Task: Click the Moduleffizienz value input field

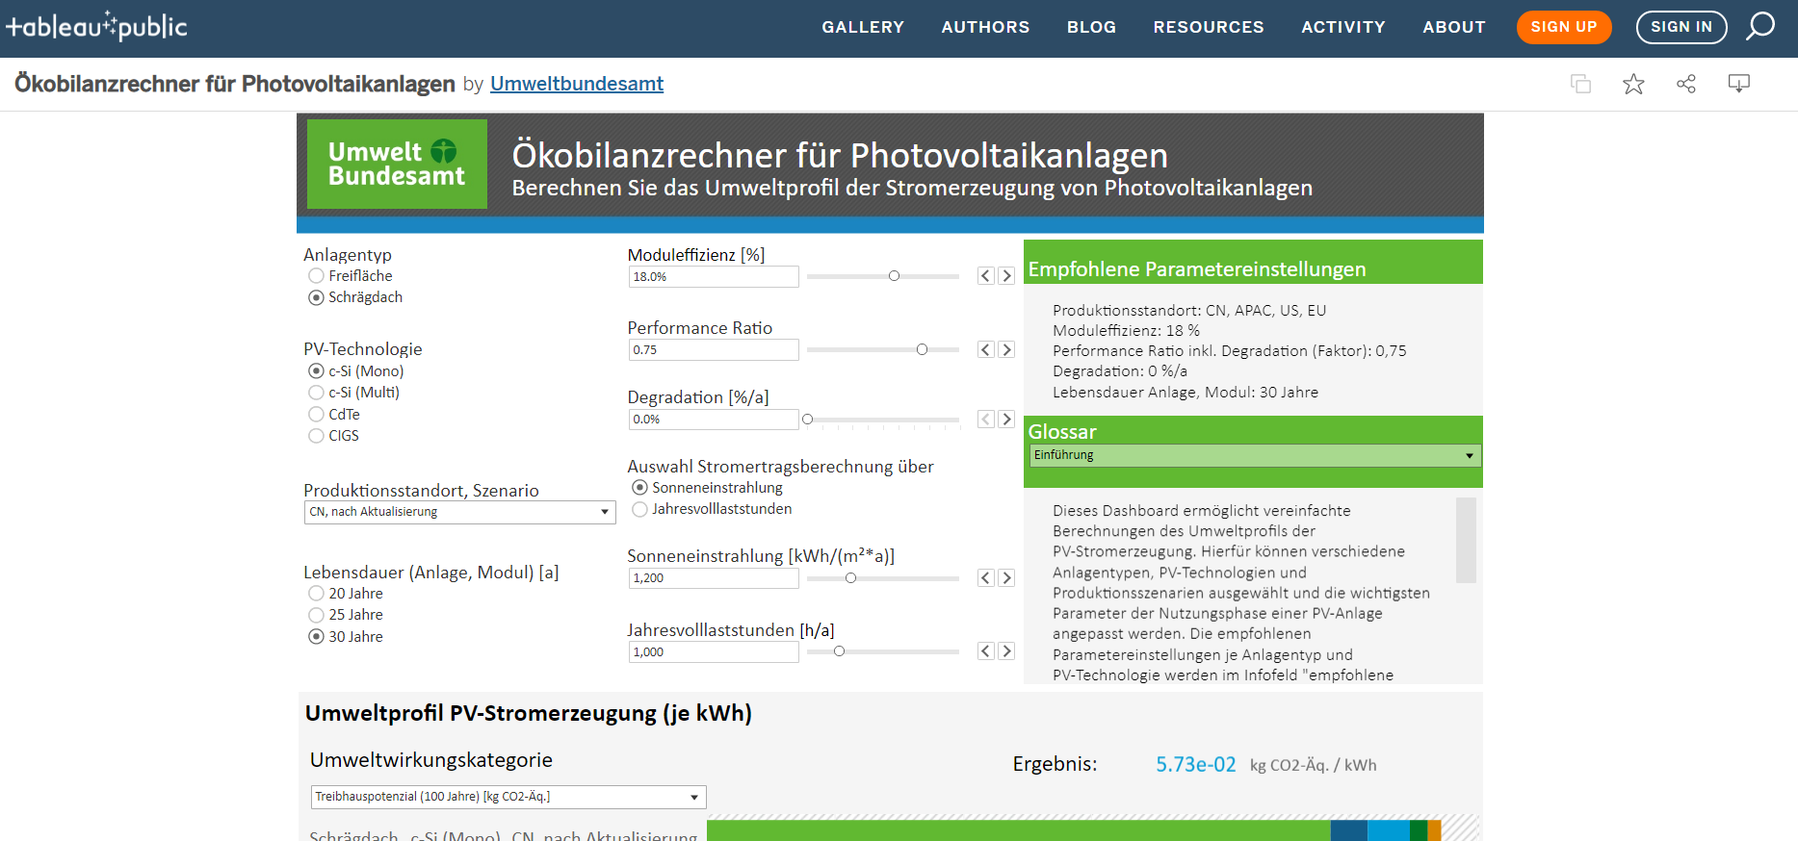Action: (713, 277)
